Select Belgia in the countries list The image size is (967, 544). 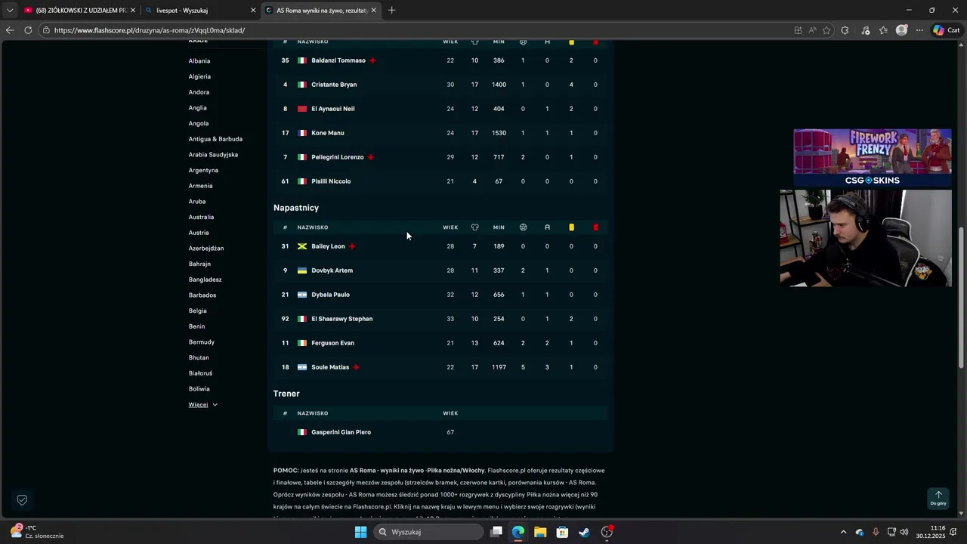(197, 311)
